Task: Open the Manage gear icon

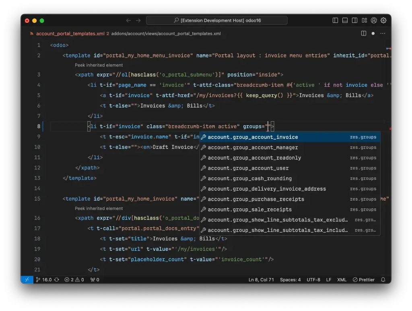Action: [x=383, y=20]
